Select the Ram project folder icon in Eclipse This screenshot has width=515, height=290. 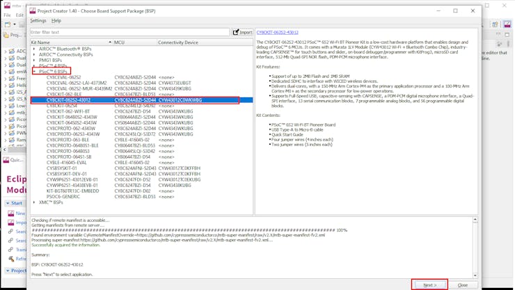click(x=12, y=140)
